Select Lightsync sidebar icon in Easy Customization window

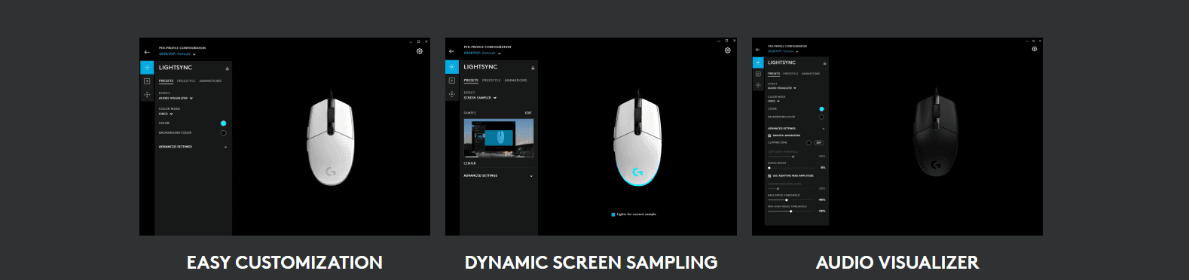pyautogui.click(x=147, y=68)
